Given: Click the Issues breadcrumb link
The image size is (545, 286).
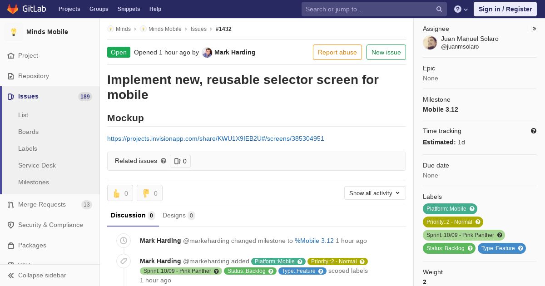Looking at the screenshot, I should click(x=198, y=29).
